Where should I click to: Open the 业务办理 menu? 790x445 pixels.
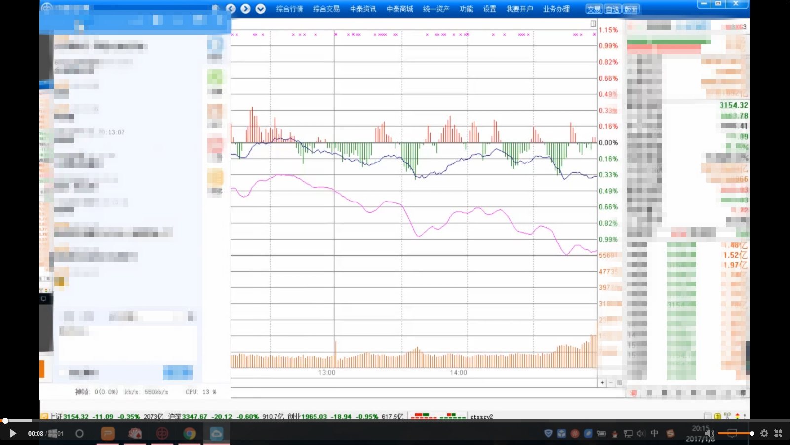[556, 9]
